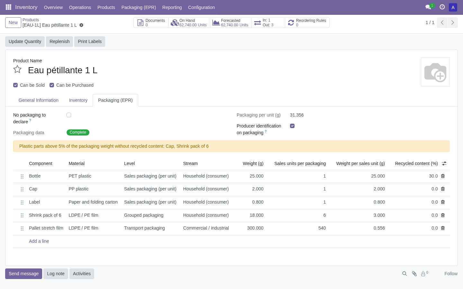Go to the previous record arrow
463x289 pixels.
pyautogui.click(x=442, y=22)
